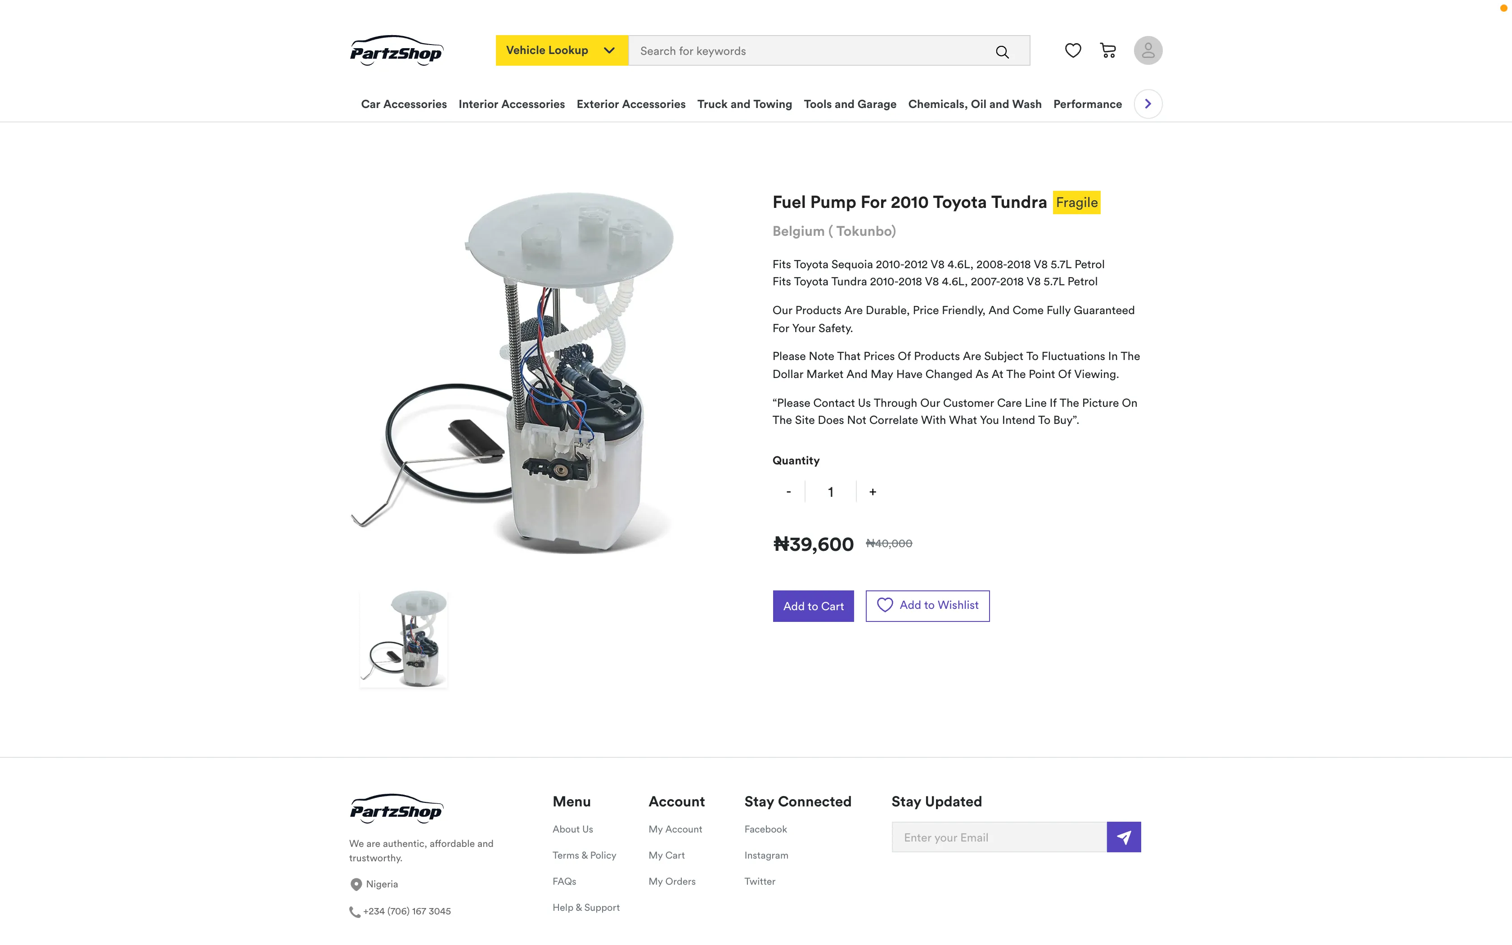Submit email with paper plane icon
The image size is (1512, 945).
point(1123,837)
